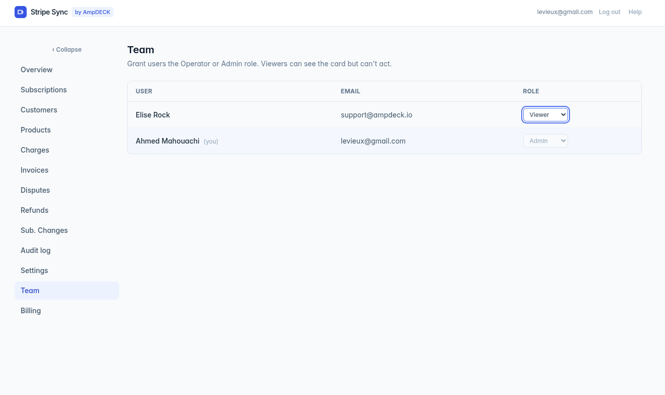Select the Team sidebar item
Image resolution: width=665 pixels, height=395 pixels.
pos(67,291)
